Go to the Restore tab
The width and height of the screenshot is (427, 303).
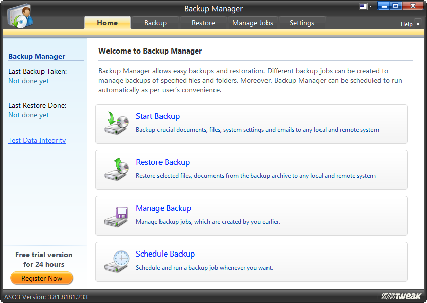pos(203,23)
